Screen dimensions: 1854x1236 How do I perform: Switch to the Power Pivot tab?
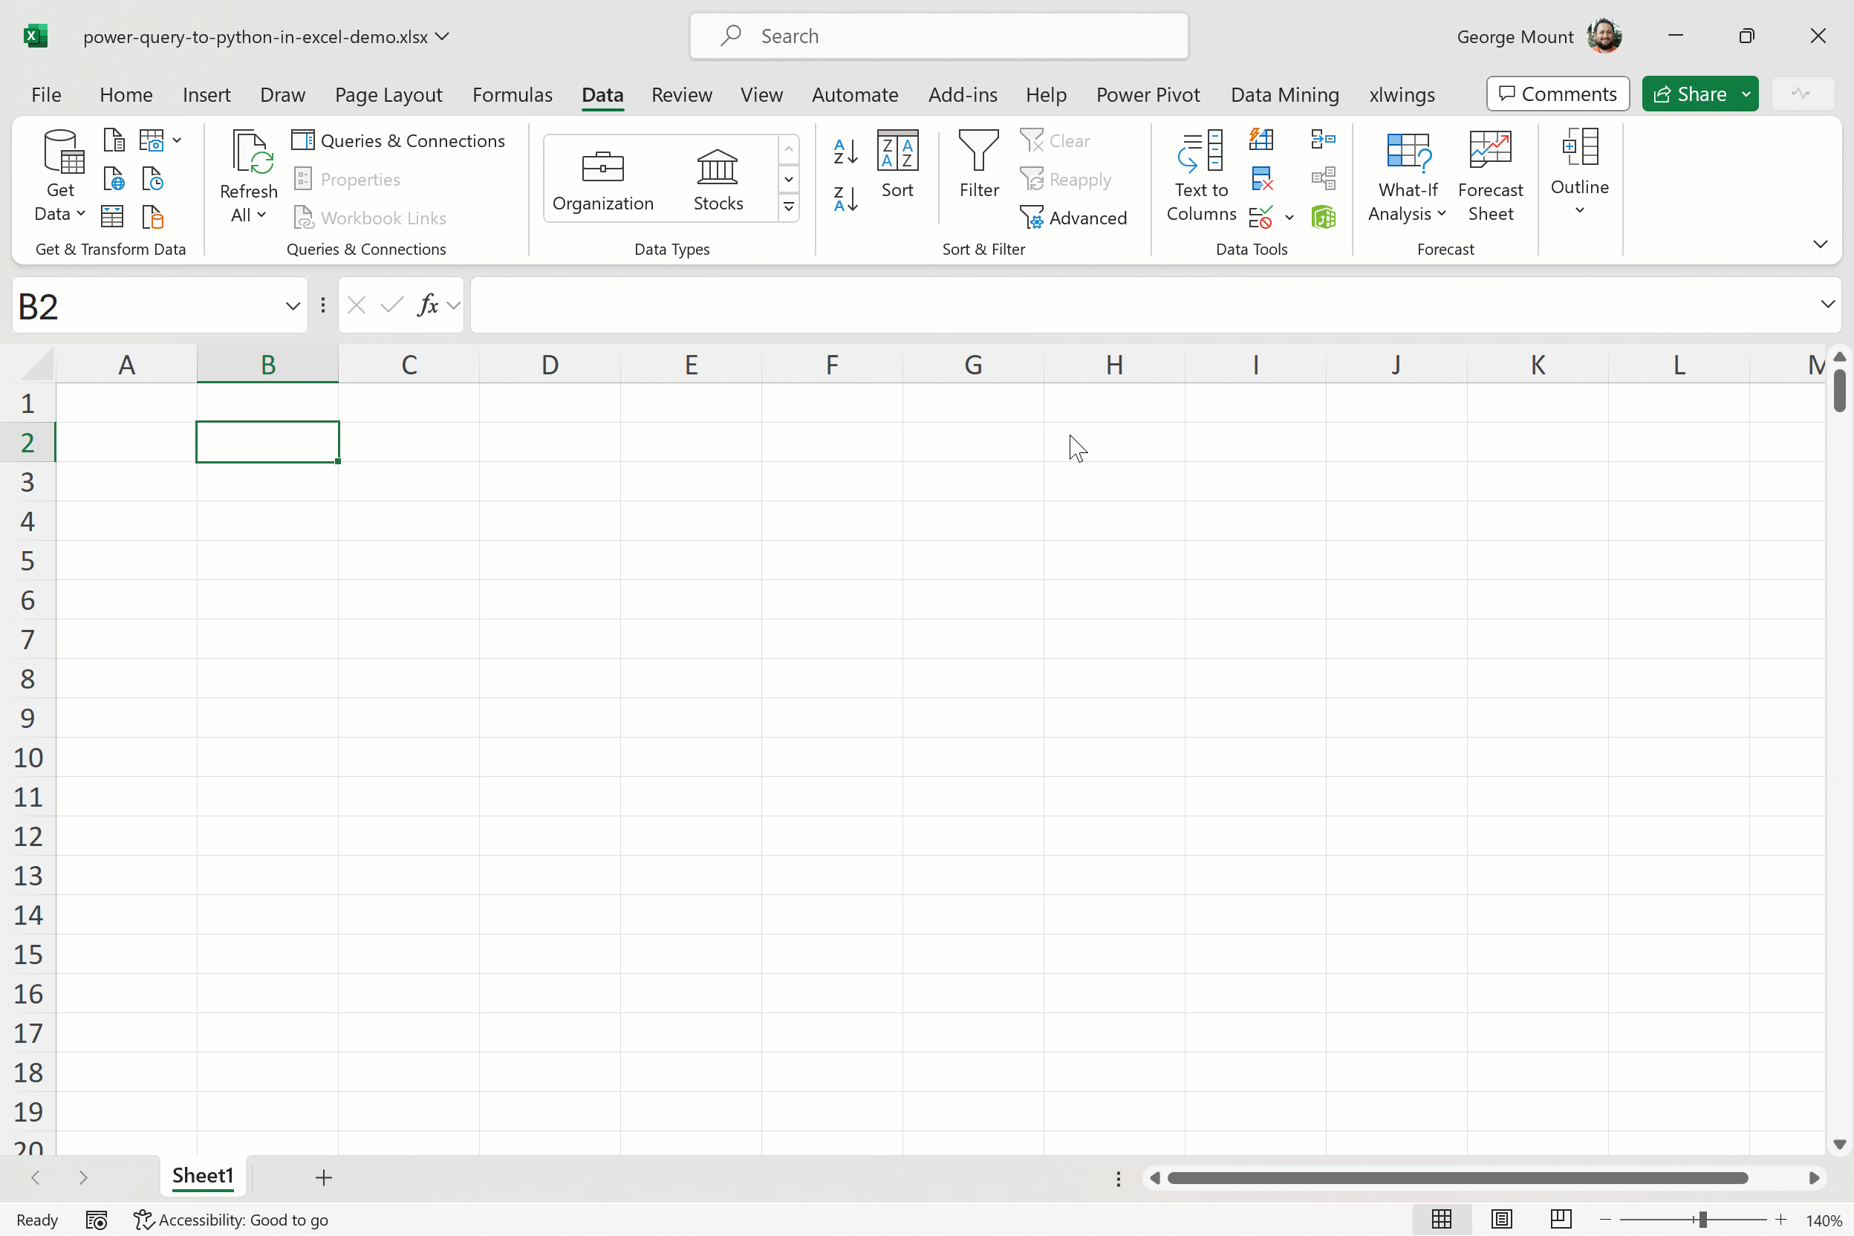[1147, 94]
